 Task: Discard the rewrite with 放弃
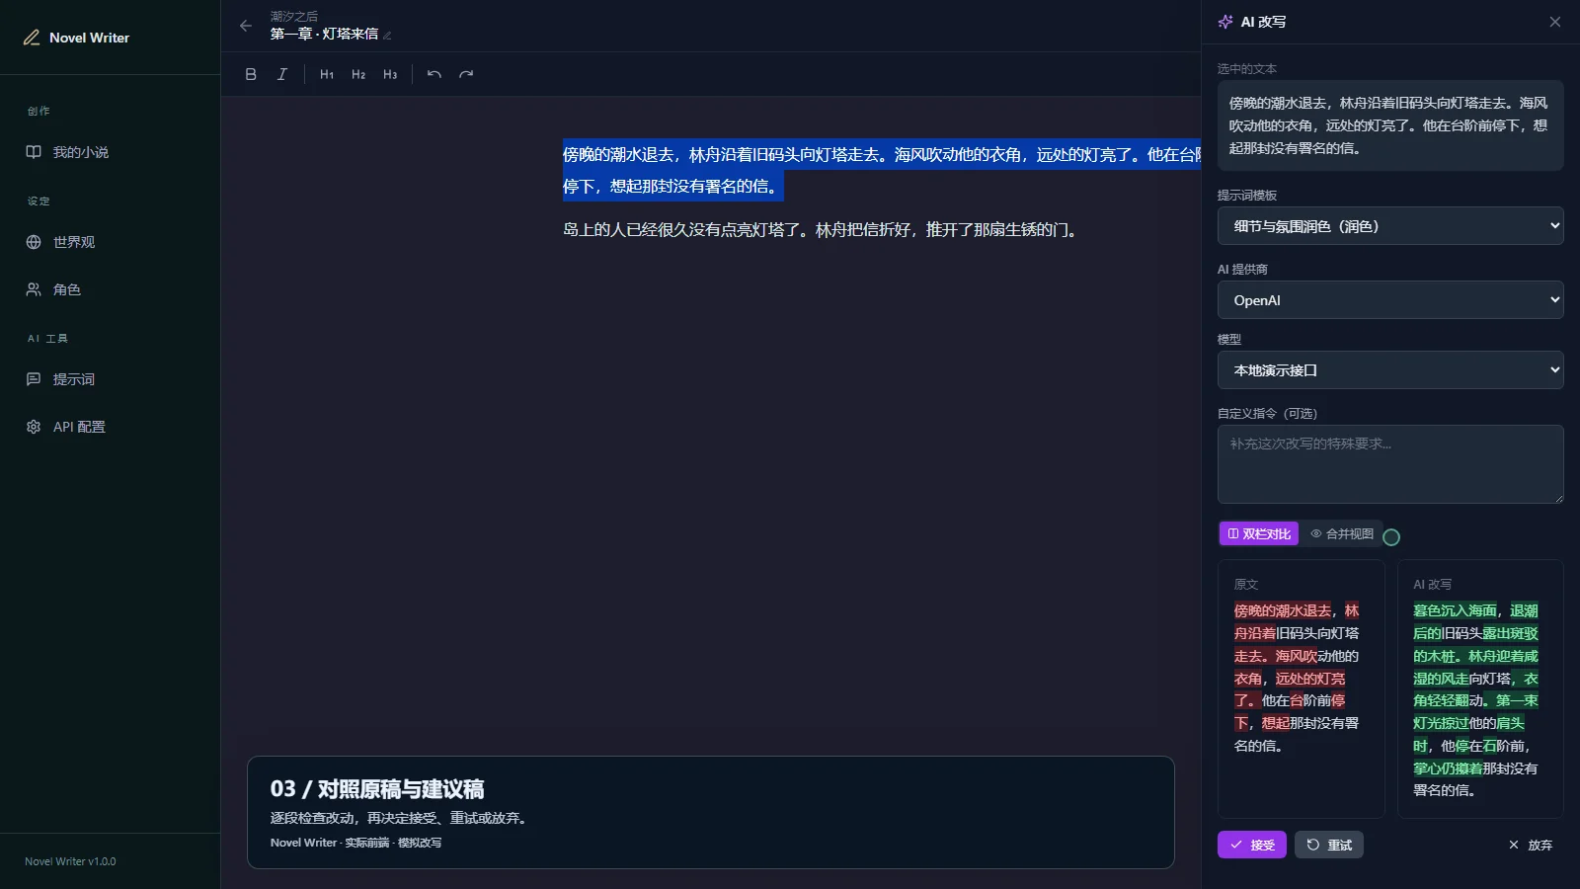(1531, 845)
